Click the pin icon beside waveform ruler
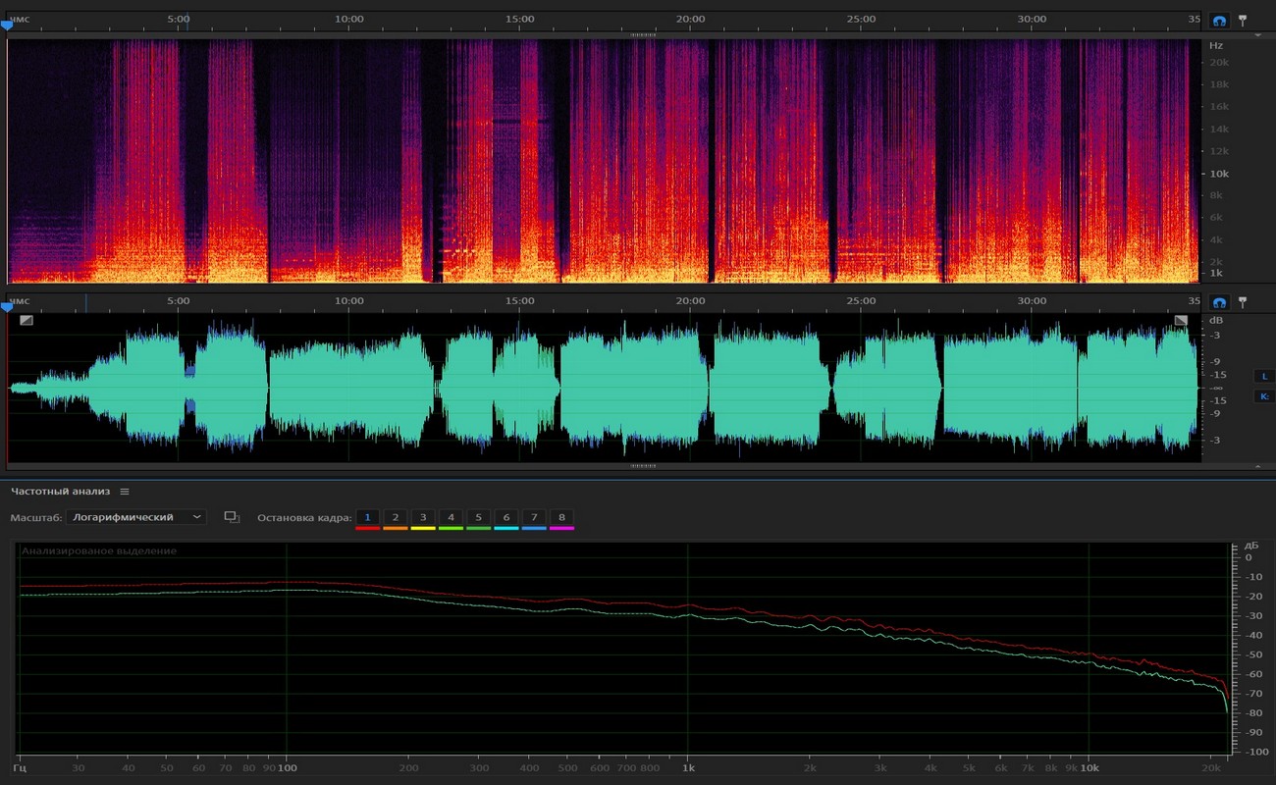Image resolution: width=1276 pixels, height=785 pixels. pos(1242,302)
